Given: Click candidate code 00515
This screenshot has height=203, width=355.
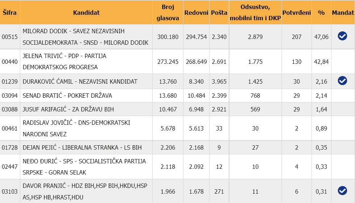Looking at the screenshot, I should (9, 37).
